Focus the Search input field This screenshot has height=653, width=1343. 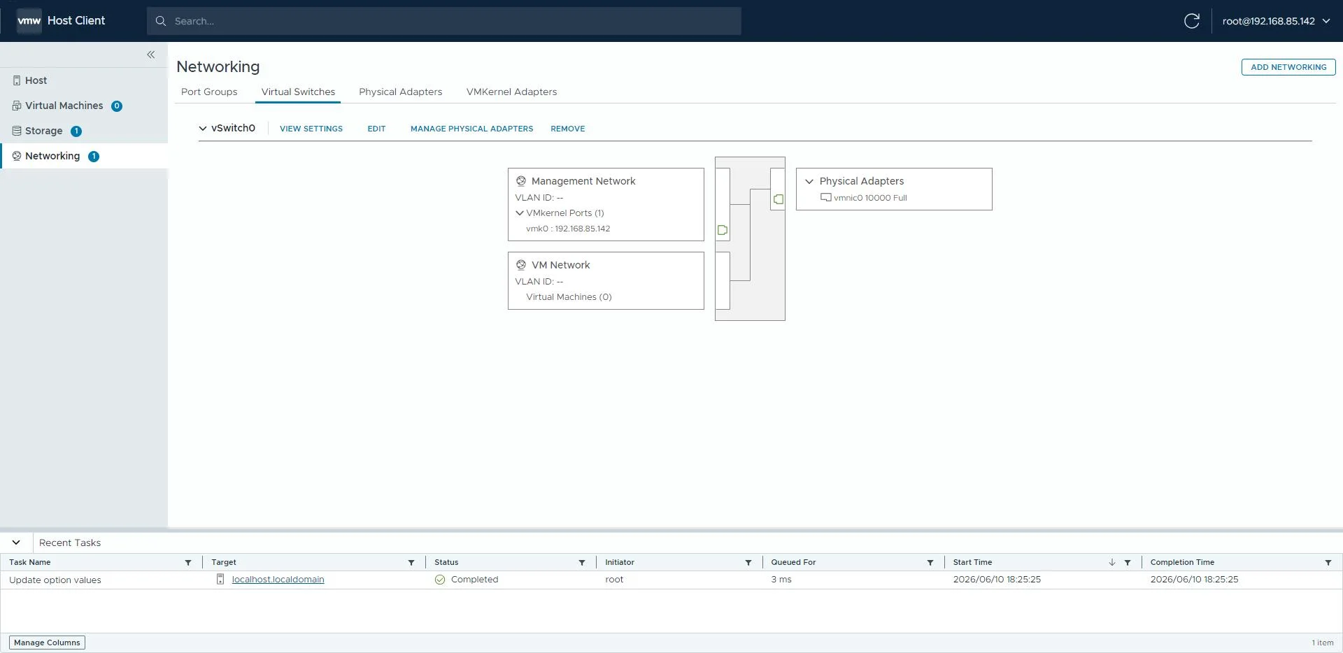pyautogui.click(x=444, y=21)
